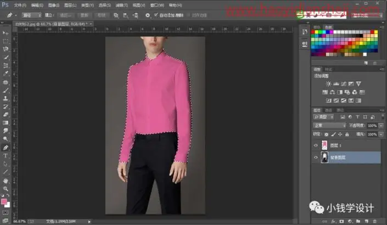Pick the red swatch in Swatches panel
Viewport: 387px width, 225px height.
pos(313,32)
